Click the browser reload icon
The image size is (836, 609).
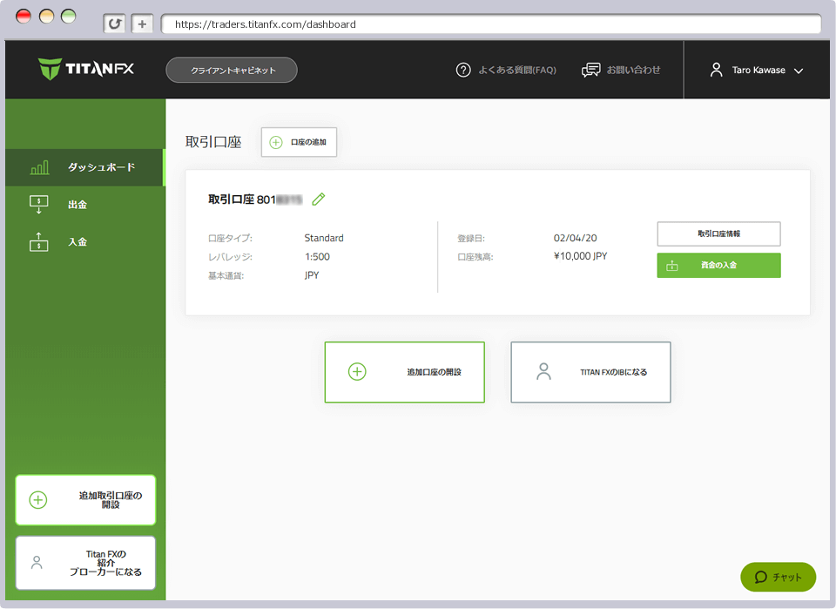point(114,24)
